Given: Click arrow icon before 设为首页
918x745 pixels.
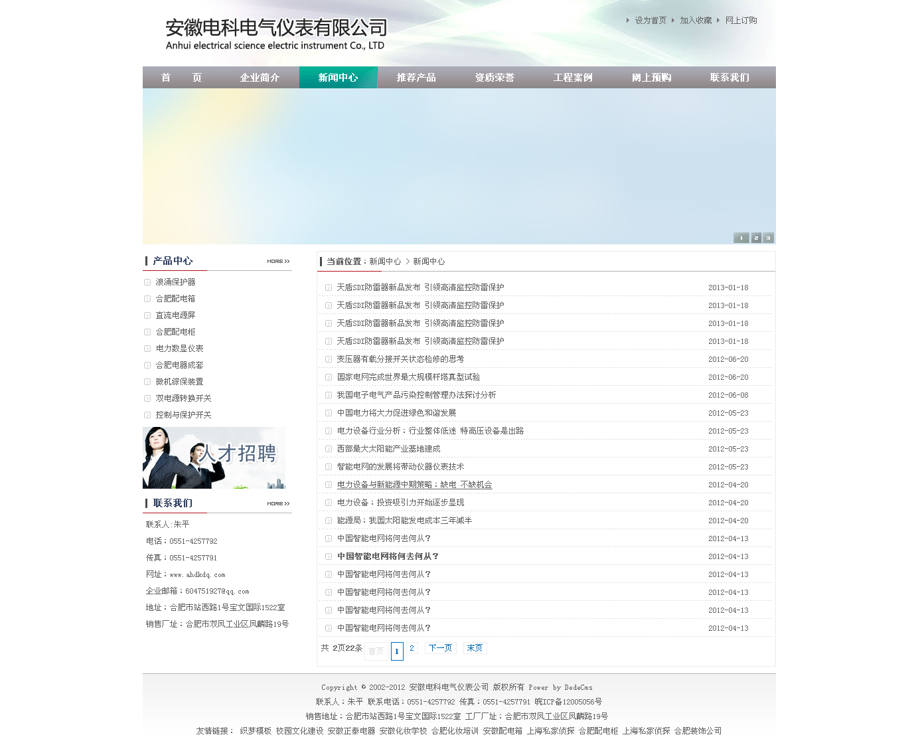Looking at the screenshot, I should pos(628,21).
